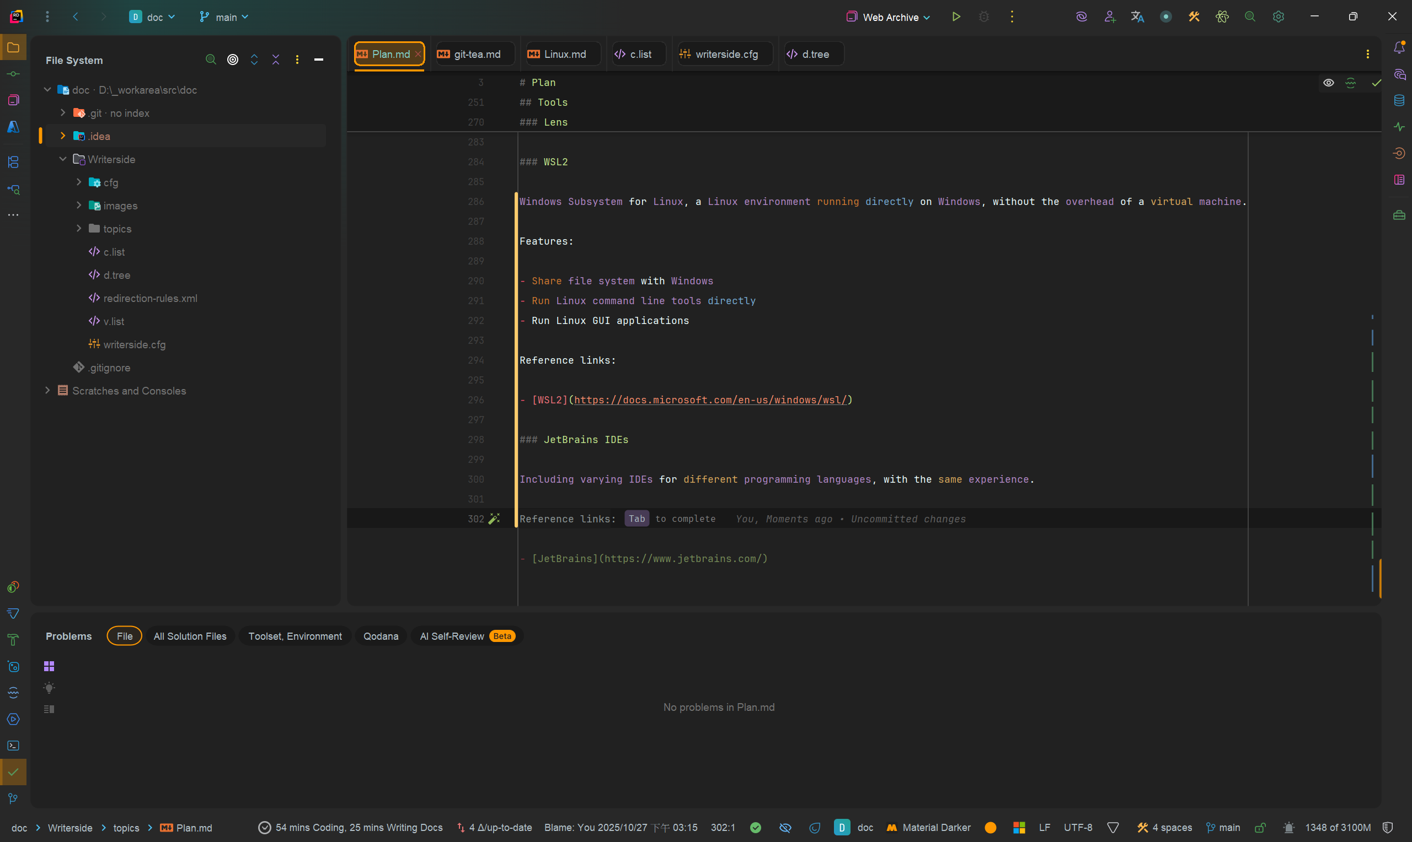
Task: Open IDE settings gear
Action: 1279,17
